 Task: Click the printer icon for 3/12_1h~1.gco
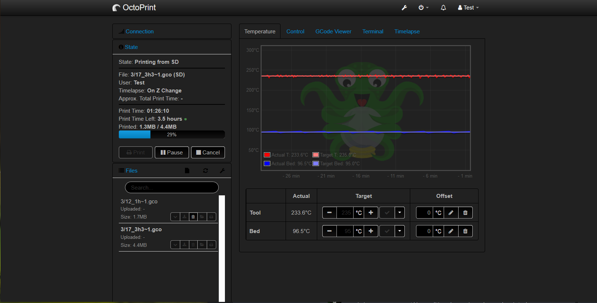click(x=211, y=217)
